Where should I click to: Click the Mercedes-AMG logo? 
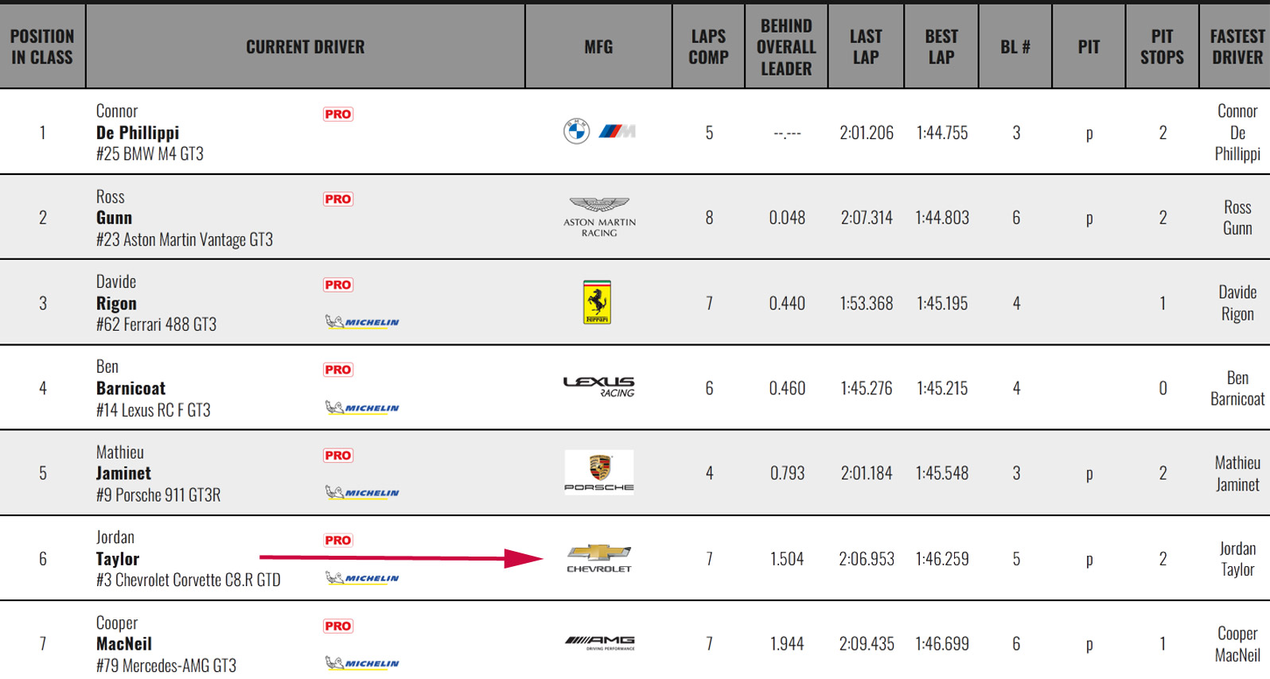pyautogui.click(x=600, y=642)
